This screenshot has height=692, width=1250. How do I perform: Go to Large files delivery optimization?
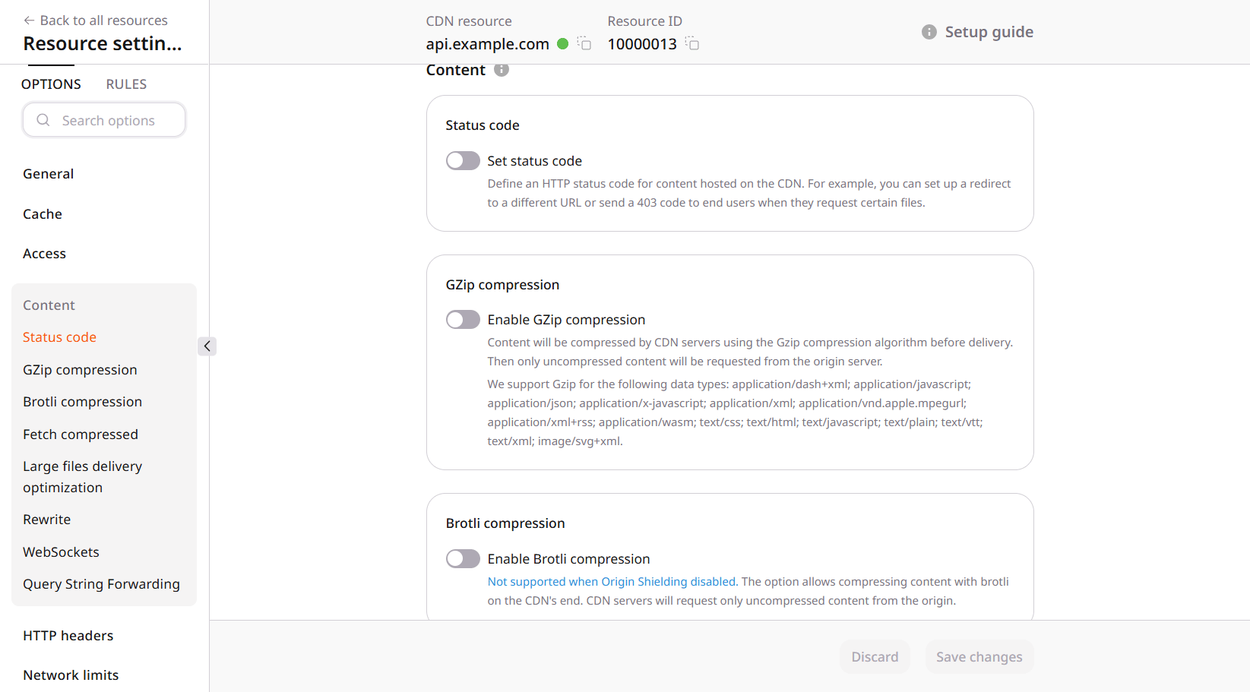point(82,477)
